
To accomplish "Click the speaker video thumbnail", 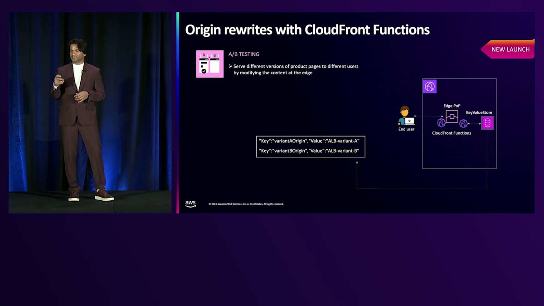I will 90,112.
